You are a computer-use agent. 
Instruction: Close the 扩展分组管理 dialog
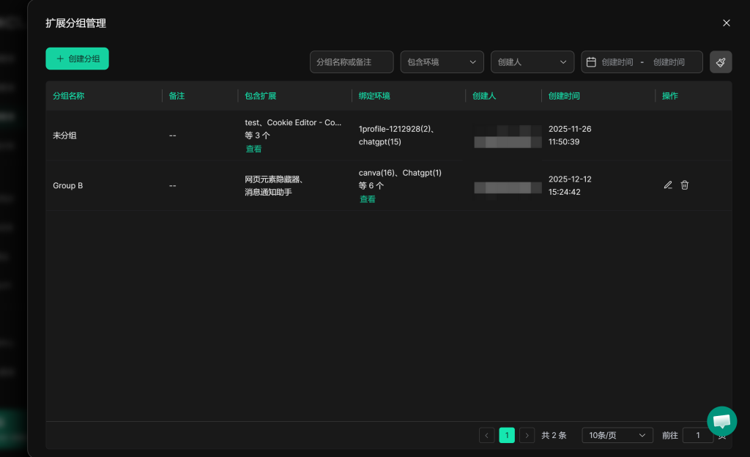727,23
